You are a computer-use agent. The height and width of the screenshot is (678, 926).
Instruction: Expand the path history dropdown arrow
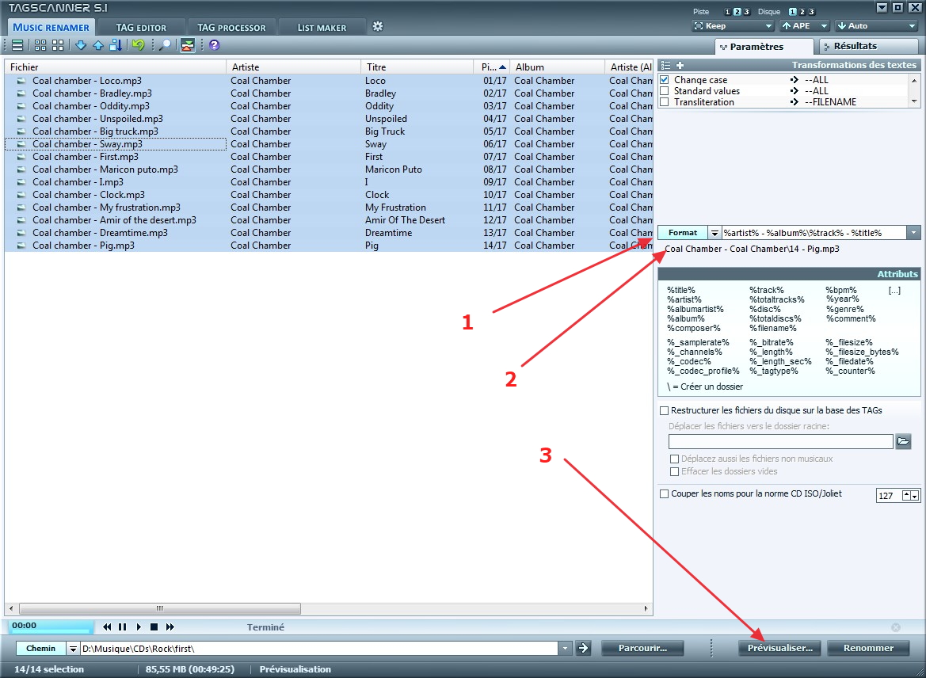coord(565,649)
